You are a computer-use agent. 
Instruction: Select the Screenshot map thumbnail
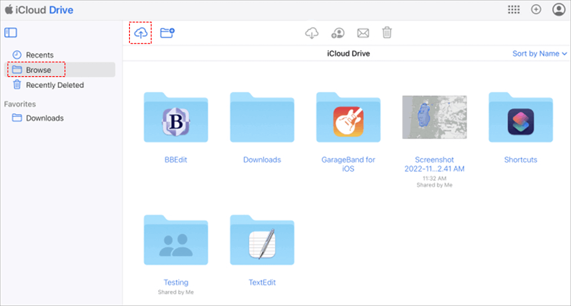click(434, 117)
